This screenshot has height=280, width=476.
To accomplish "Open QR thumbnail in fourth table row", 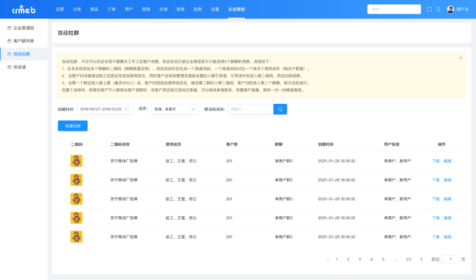I will click(77, 218).
